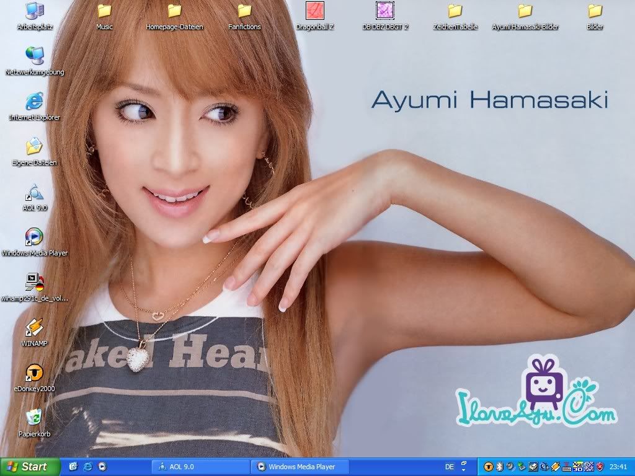
Task: Select the AOL 9.0 desktop shortcut
Action: (x=35, y=197)
